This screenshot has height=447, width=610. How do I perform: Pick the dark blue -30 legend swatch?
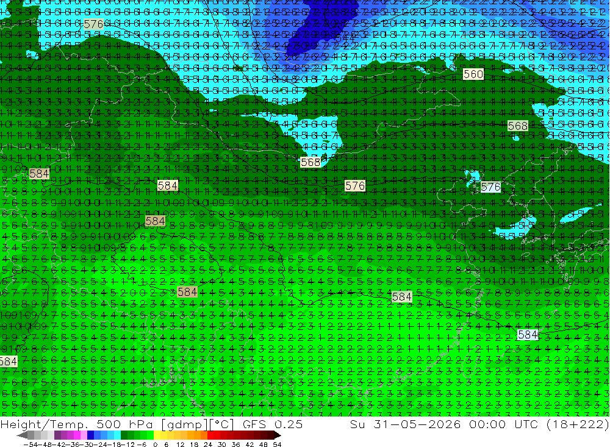click(90, 435)
